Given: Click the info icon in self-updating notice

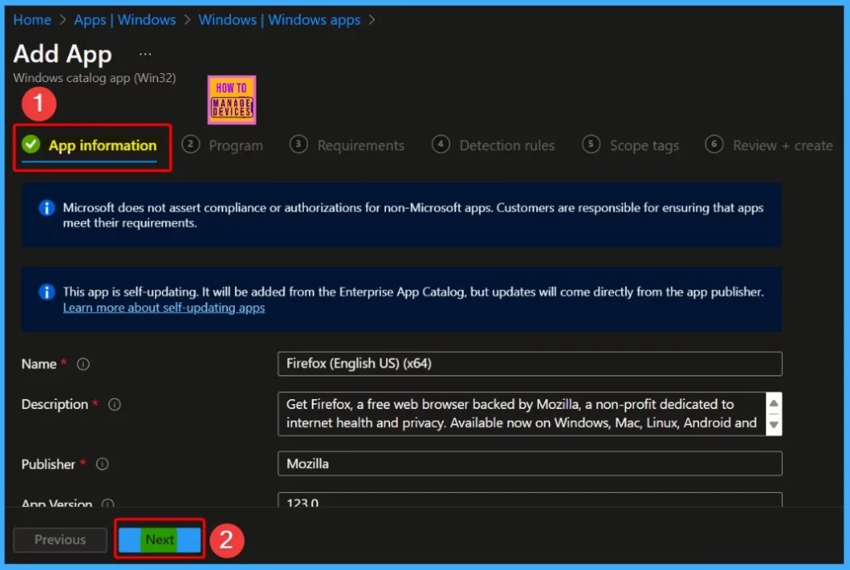Looking at the screenshot, I should (x=46, y=291).
